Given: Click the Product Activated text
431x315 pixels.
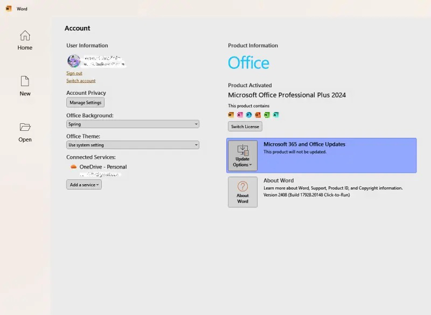Looking at the screenshot, I should click(x=250, y=85).
